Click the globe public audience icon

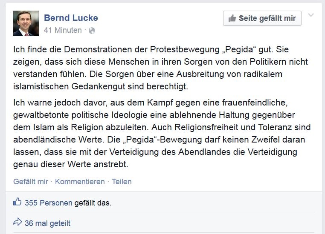point(92,30)
